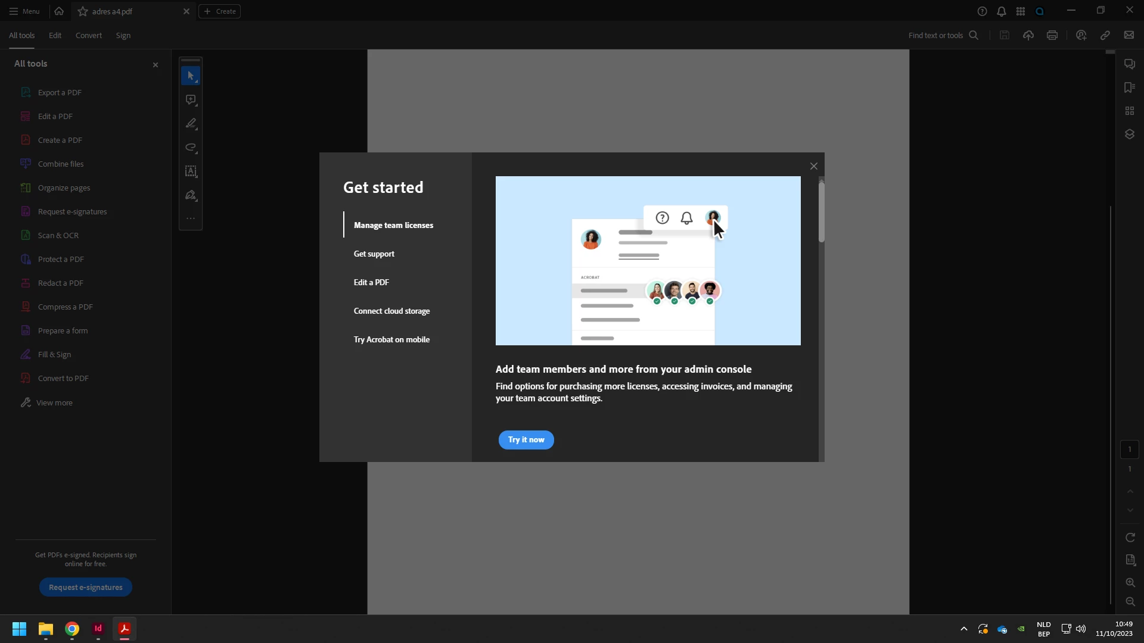Show hidden system tray icons chevron
1144x643 pixels.
pos(963,629)
